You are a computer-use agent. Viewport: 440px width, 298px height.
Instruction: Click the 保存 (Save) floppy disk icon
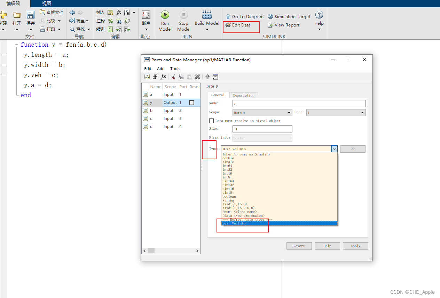coord(31,15)
